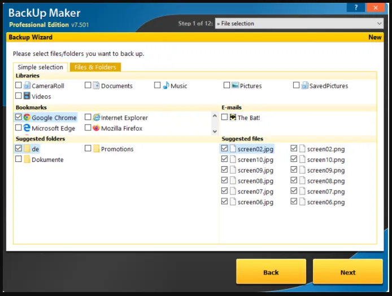Click the Microsoft Edge icon
The image size is (392, 296).
point(27,128)
